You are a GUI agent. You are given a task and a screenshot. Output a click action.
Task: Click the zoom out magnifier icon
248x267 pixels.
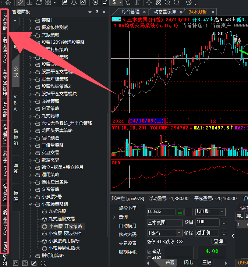coord(177,2)
